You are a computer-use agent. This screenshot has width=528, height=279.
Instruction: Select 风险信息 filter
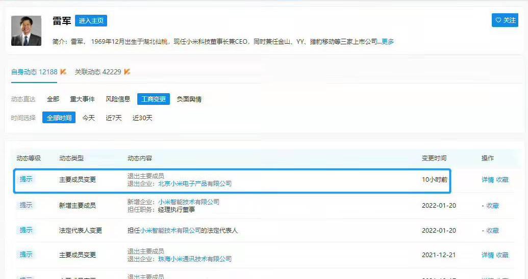118,99
